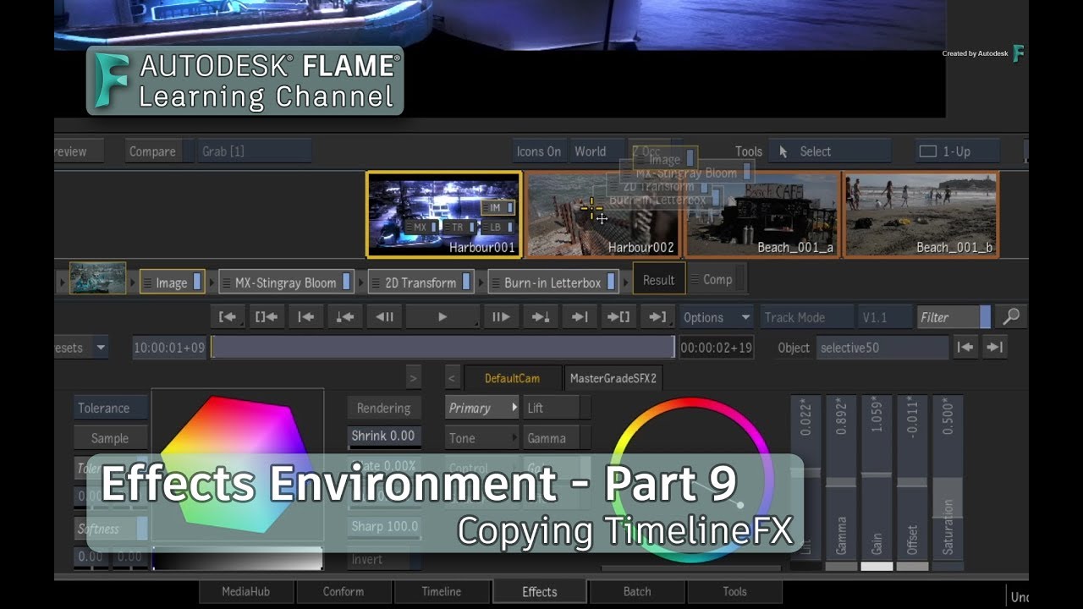1083x609 pixels.
Task: Click the Grab [1] button
Action: (255, 151)
